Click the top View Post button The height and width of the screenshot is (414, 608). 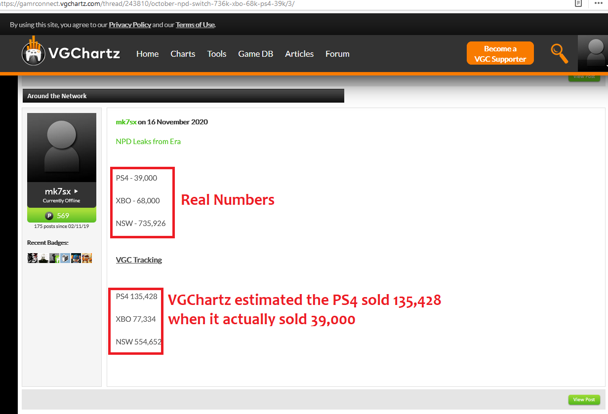tap(584, 77)
